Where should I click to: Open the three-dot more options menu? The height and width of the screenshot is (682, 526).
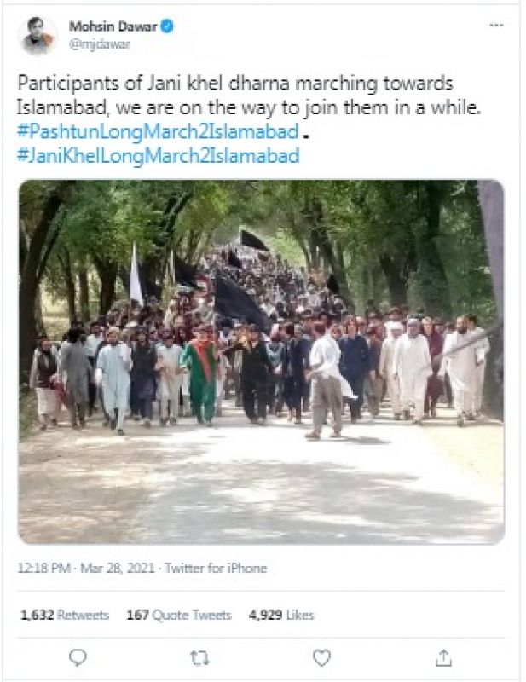click(x=496, y=26)
